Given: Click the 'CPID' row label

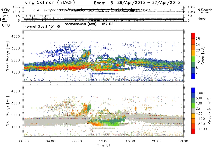Looking at the screenshot, I should [x=6, y=25].
